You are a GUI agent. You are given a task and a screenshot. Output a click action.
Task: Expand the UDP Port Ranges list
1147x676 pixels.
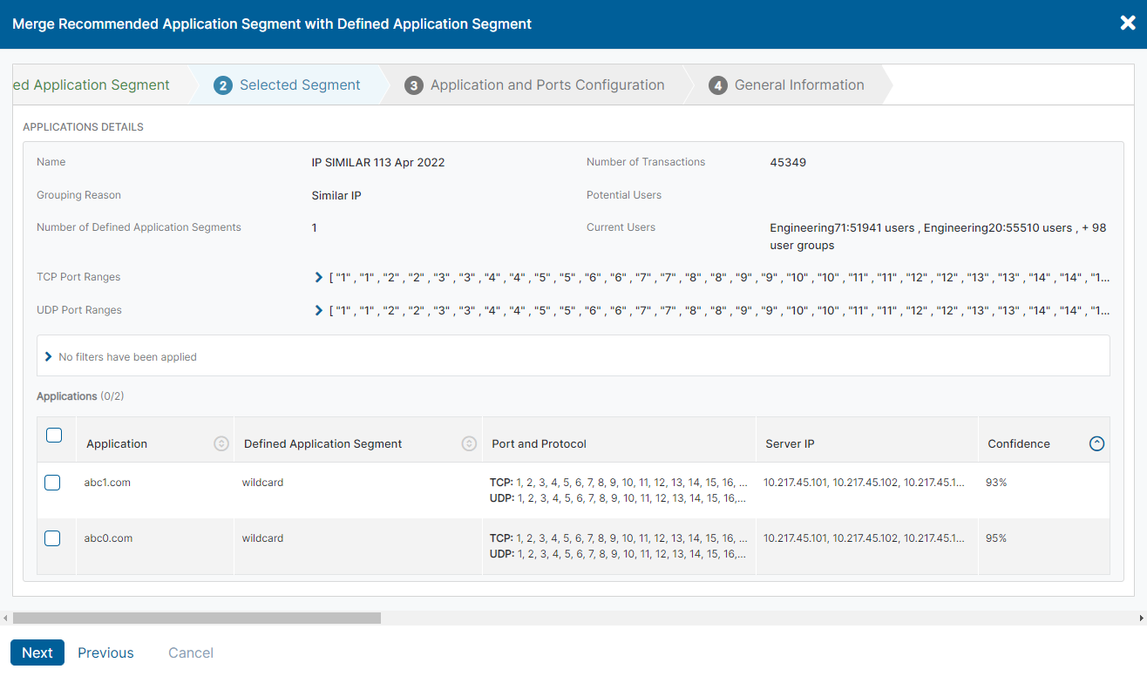click(x=317, y=308)
